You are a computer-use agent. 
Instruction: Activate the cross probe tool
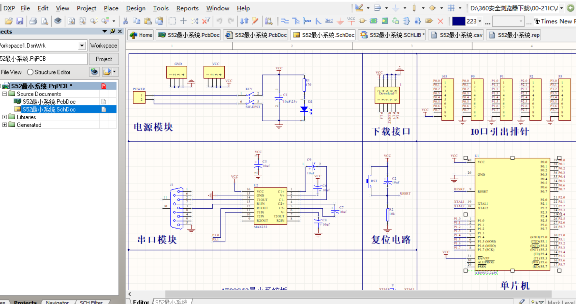coord(255,21)
